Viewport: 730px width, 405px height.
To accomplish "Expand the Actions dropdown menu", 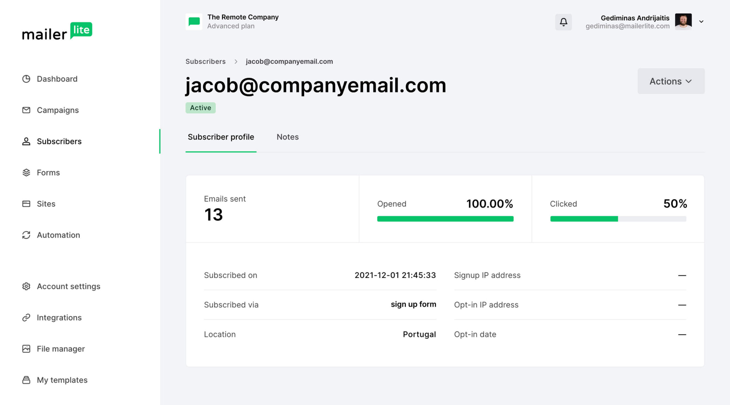I will pyautogui.click(x=671, y=81).
